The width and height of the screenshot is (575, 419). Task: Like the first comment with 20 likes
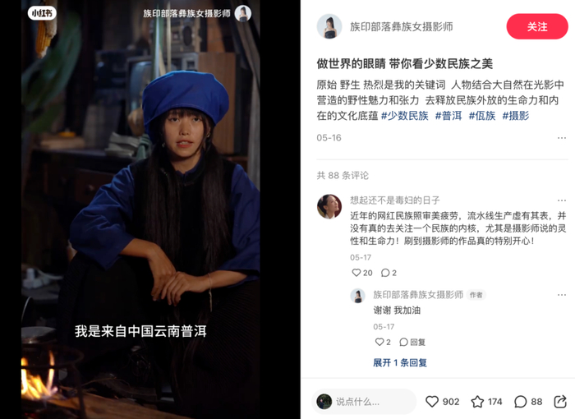coord(356,273)
